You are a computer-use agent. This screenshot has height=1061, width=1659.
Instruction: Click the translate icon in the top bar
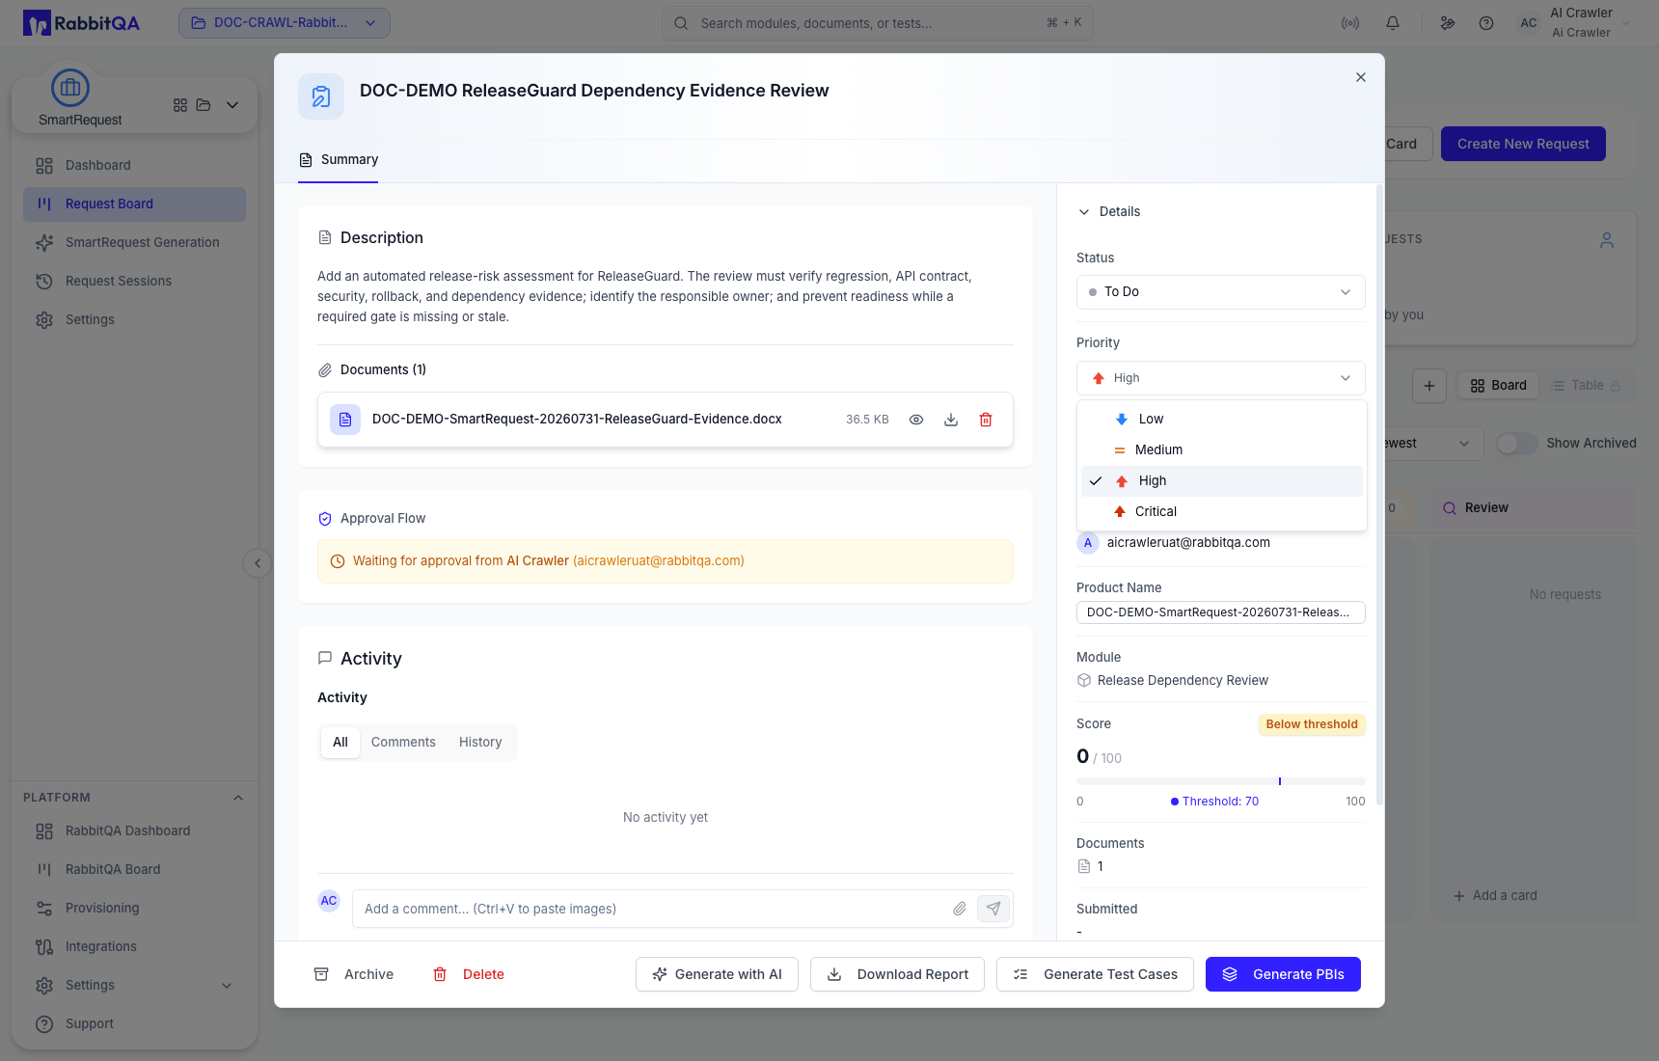tap(1448, 23)
